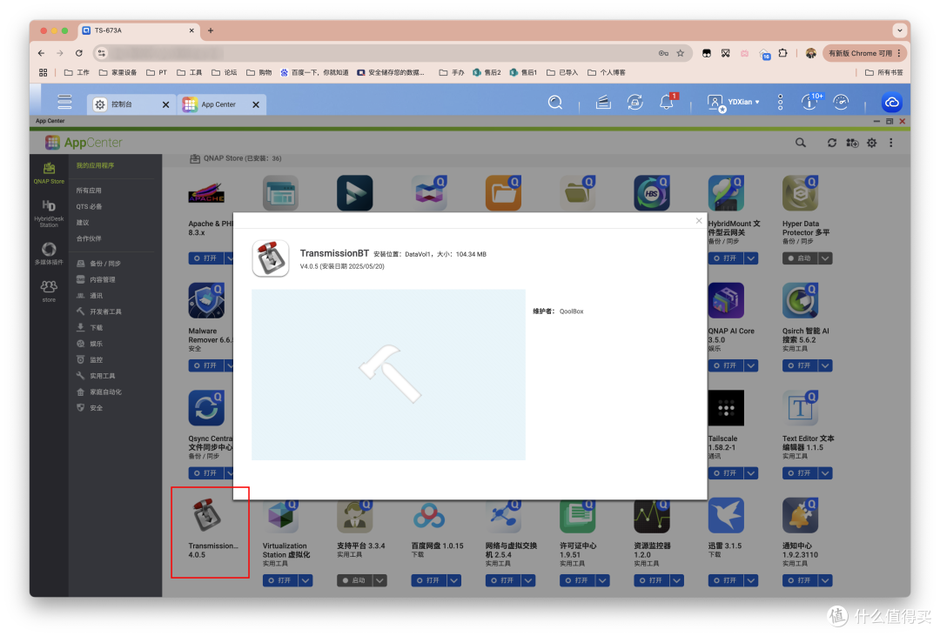
Task: Open the info 10+ notices icon
Action: tap(810, 103)
